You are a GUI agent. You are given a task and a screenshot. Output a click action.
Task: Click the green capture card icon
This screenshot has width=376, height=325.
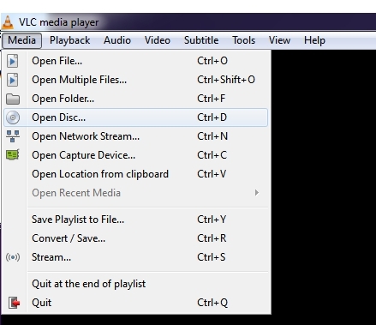(x=13, y=155)
